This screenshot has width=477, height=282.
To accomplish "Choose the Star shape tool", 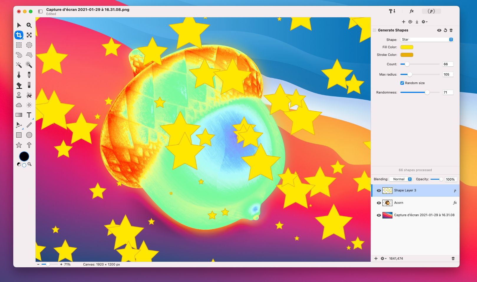I will tap(19, 145).
